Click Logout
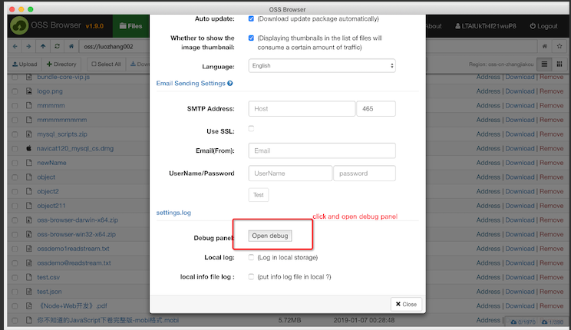 click(543, 26)
